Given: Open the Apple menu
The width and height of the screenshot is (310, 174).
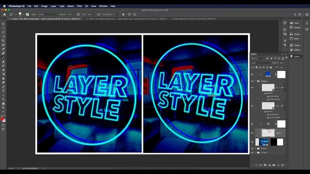Looking at the screenshot, I should tap(4, 6).
